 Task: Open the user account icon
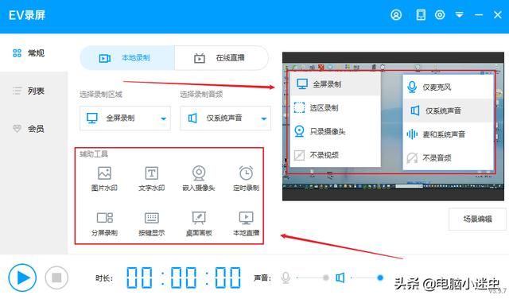396,15
